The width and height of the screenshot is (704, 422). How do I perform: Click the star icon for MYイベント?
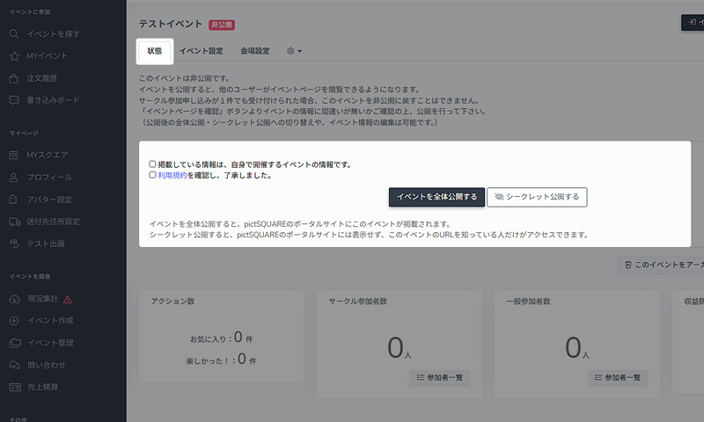[x=14, y=56]
